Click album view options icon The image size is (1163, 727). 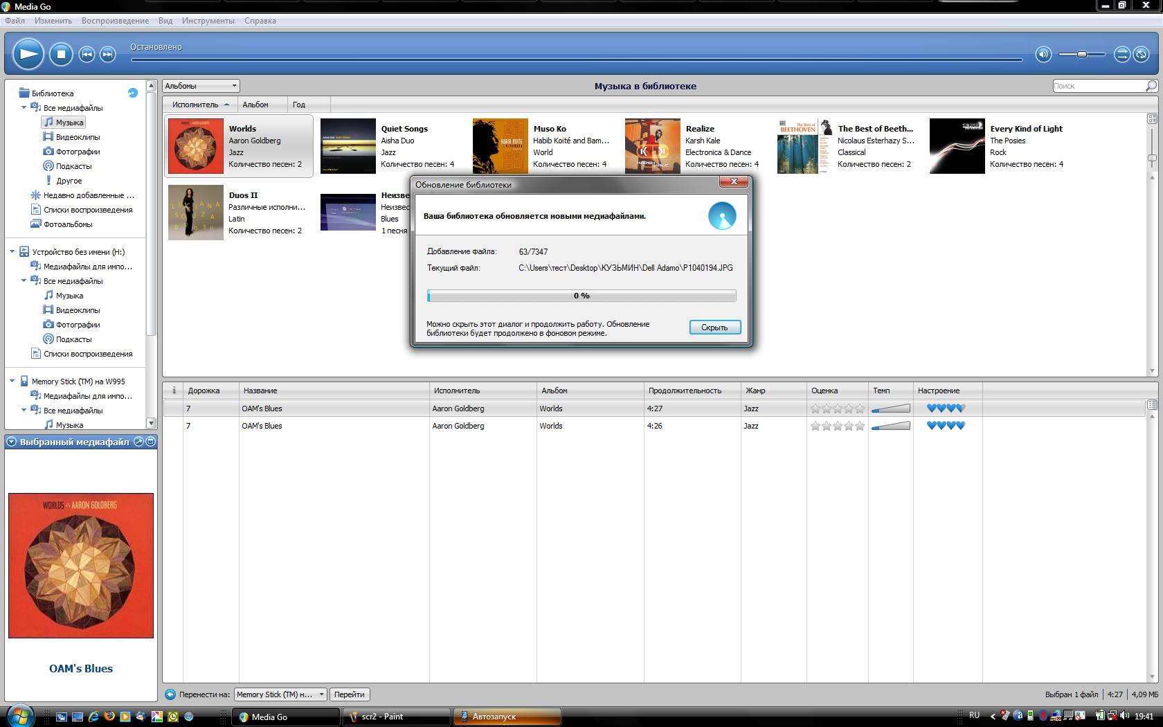point(1152,119)
